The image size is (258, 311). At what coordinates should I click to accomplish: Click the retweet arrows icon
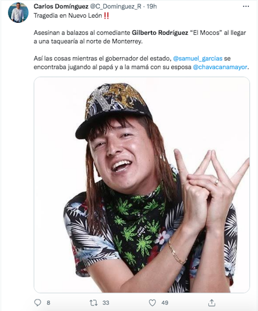[x=93, y=303]
